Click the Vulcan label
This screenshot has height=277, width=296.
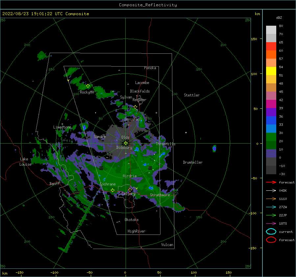pos(167,245)
